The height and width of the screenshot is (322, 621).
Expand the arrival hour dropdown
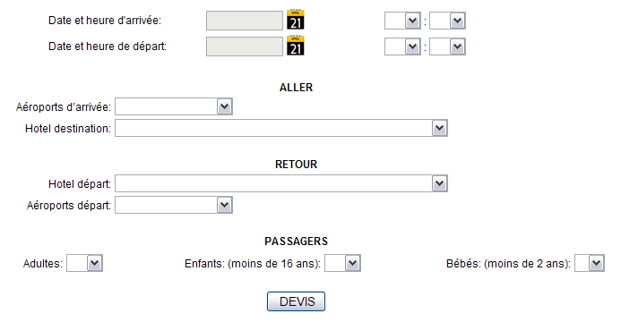(402, 21)
